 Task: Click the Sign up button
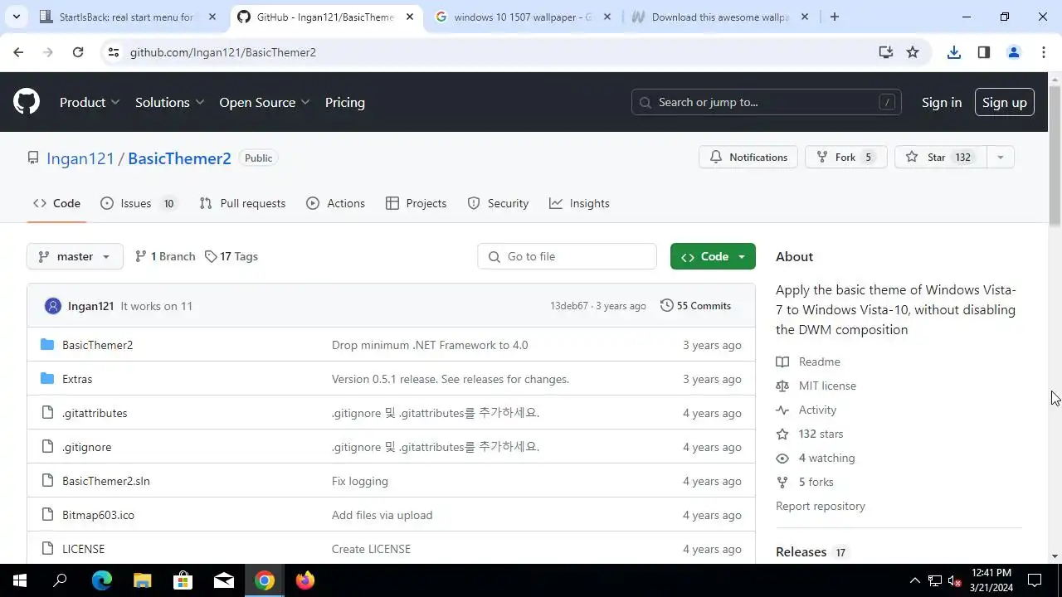(x=1005, y=102)
